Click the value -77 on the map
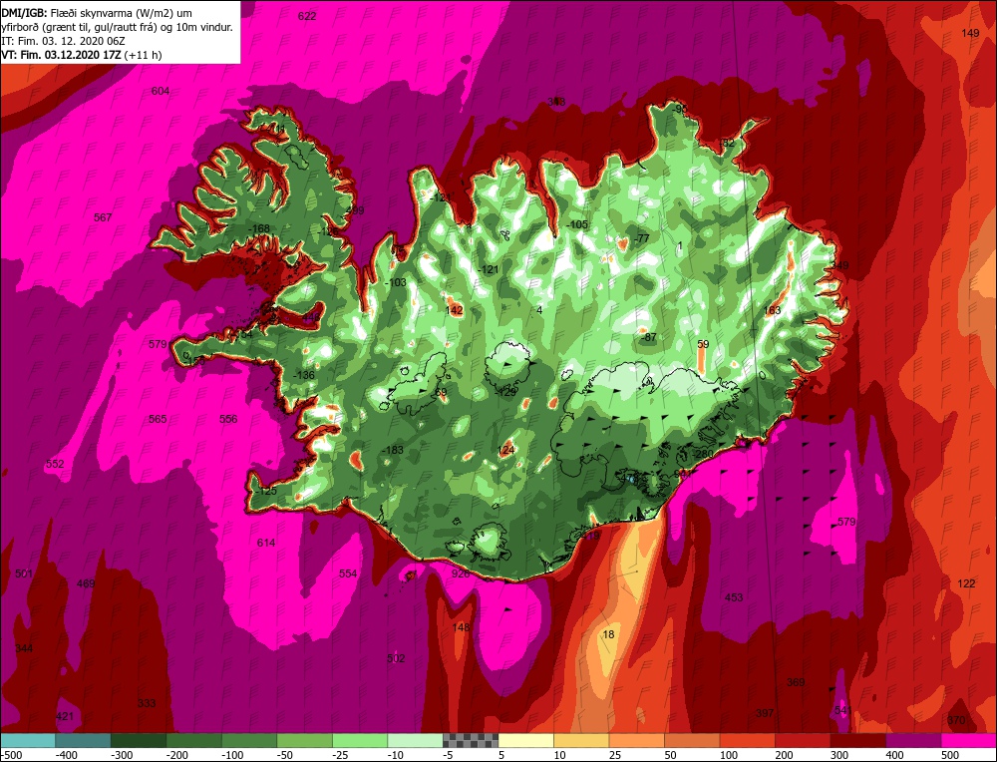Image resolution: width=997 pixels, height=762 pixels. [x=641, y=238]
